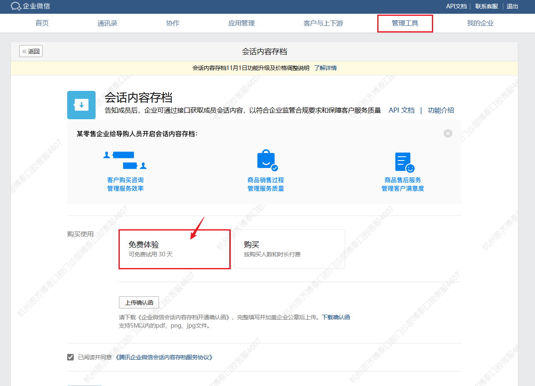
Task: Click 退出 to log out
Action: (x=512, y=6)
